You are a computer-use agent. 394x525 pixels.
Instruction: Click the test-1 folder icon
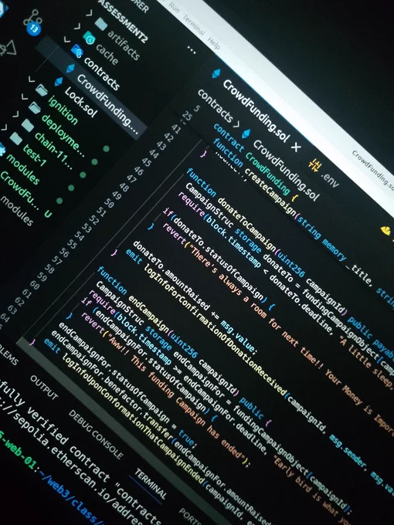click(15, 138)
